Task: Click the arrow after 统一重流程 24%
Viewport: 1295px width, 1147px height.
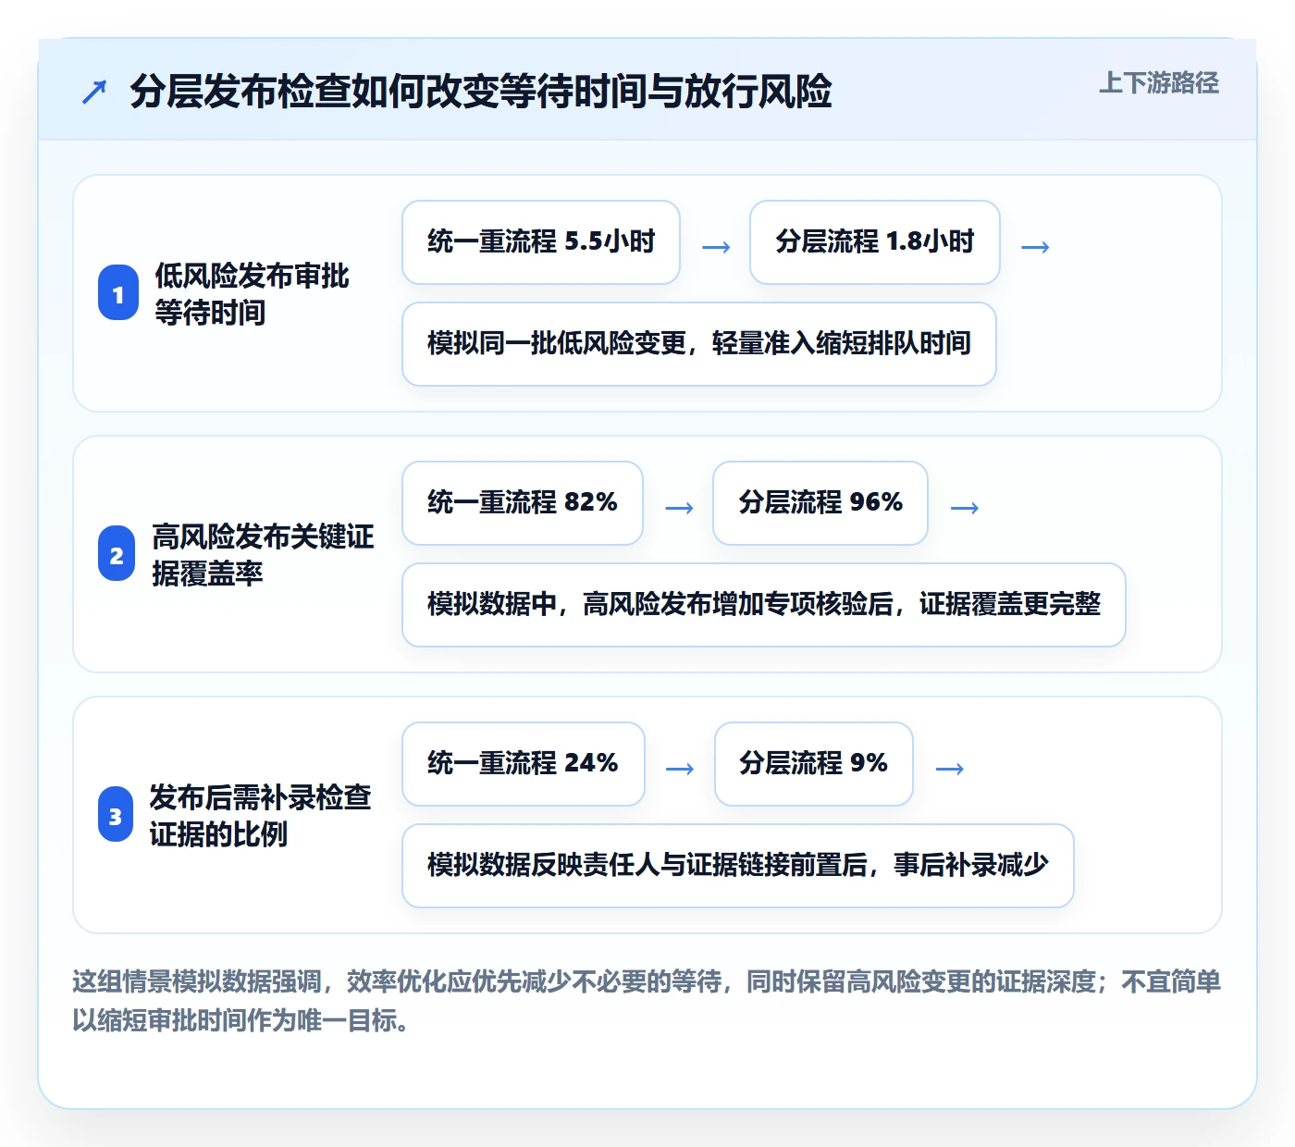Action: pyautogui.click(x=680, y=769)
